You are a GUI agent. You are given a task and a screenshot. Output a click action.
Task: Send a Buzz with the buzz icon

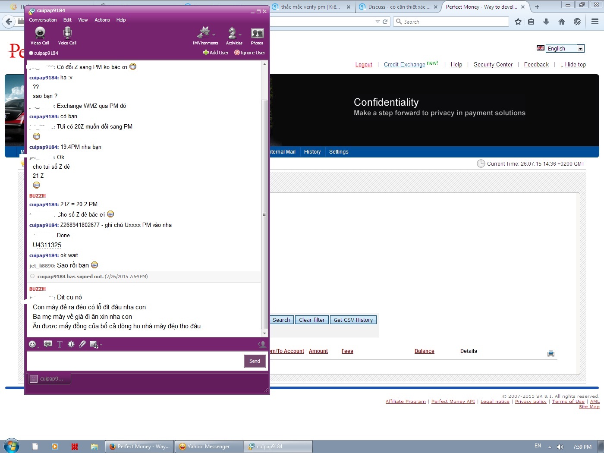[x=71, y=344]
